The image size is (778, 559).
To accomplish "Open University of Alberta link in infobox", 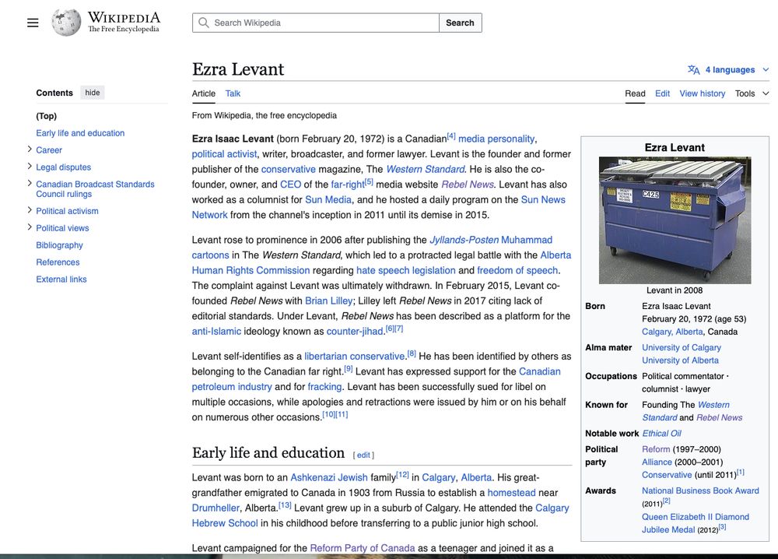I will click(x=680, y=360).
